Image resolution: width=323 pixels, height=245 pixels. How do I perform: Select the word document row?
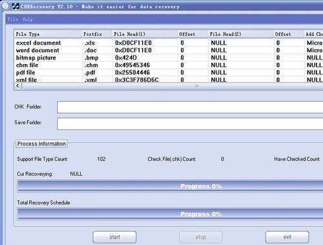(x=169, y=50)
